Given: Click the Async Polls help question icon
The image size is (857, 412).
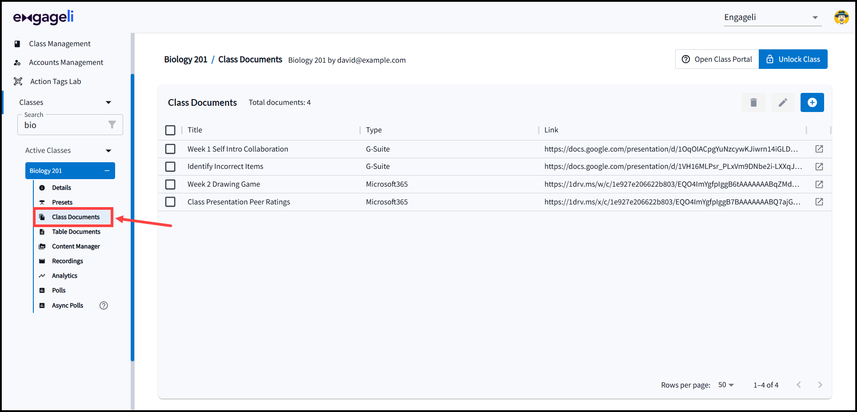Looking at the screenshot, I should 104,305.
